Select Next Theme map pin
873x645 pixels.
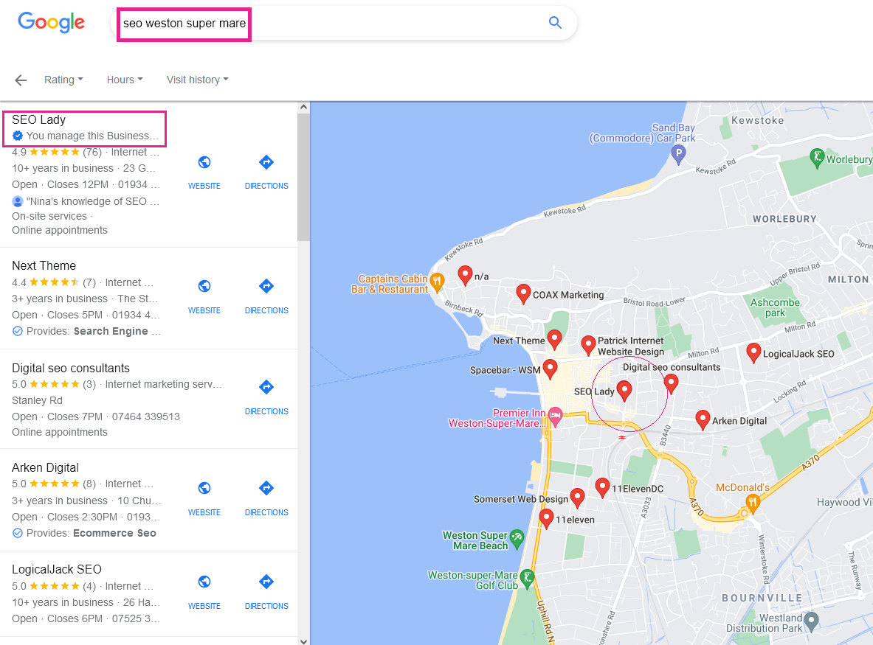554,338
